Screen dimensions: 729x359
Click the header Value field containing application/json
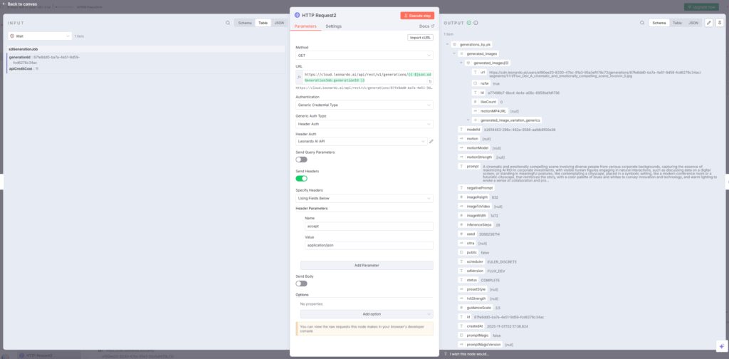[368, 245]
